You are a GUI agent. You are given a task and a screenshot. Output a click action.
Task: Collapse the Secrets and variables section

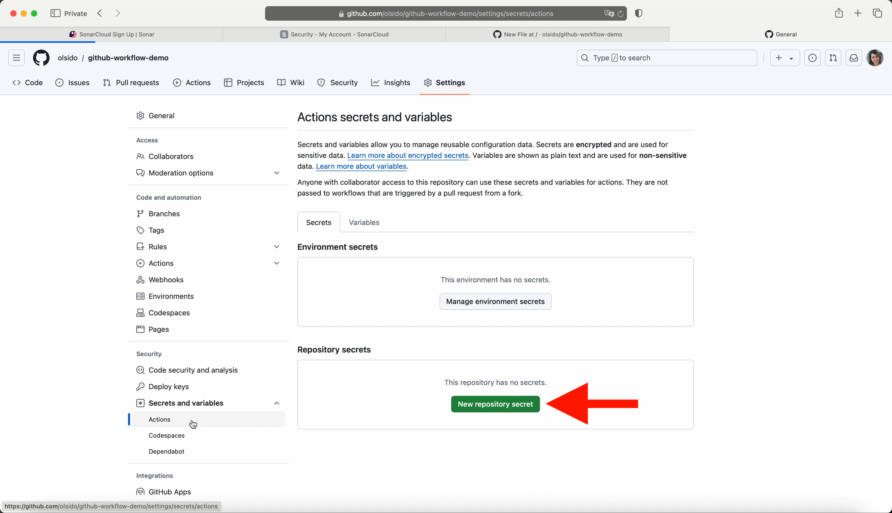click(276, 403)
